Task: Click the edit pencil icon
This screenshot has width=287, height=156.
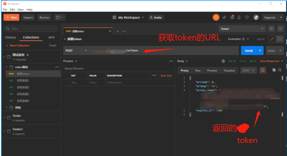Action: coord(272,39)
